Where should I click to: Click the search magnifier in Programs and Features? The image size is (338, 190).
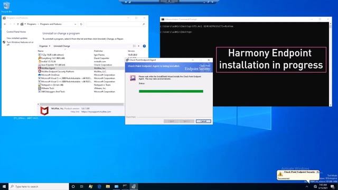click(144, 24)
